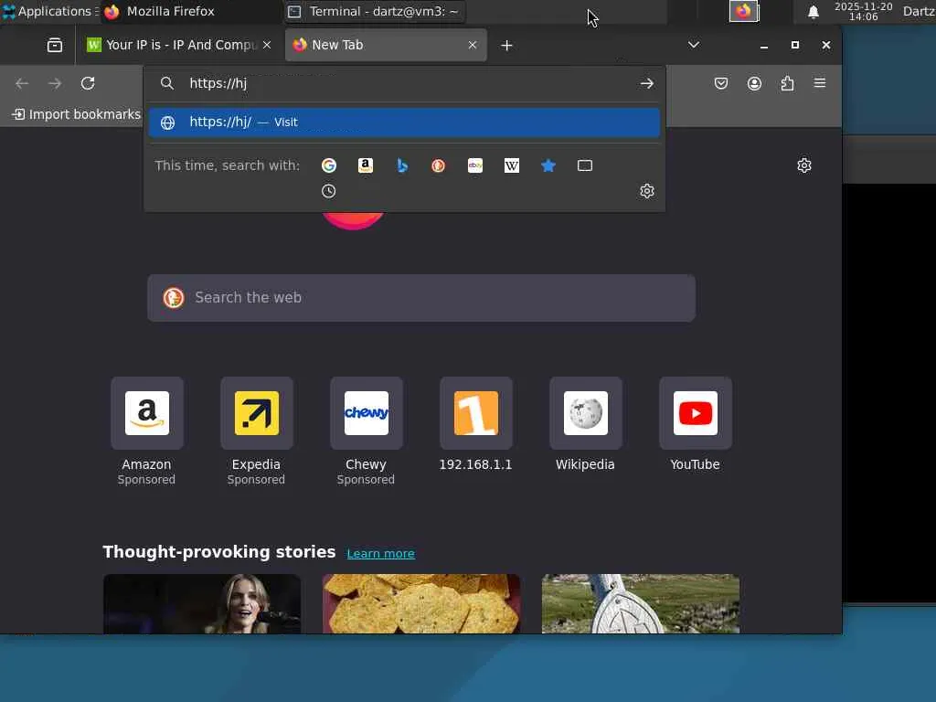Open search settings gear in urlbar dropdown
This screenshot has height=702, width=936.
pos(647,191)
